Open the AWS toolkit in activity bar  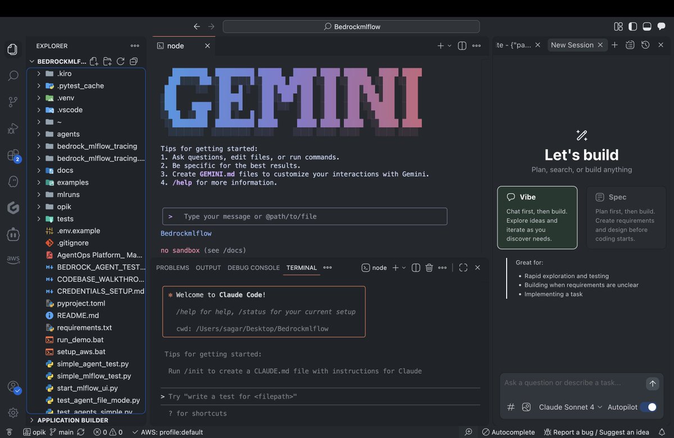click(13, 259)
